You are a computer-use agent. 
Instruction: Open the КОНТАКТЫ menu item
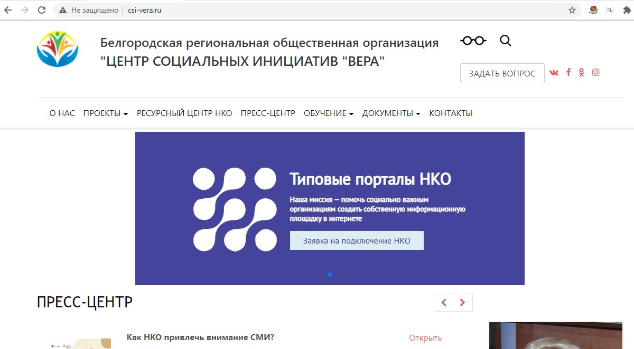pos(451,113)
